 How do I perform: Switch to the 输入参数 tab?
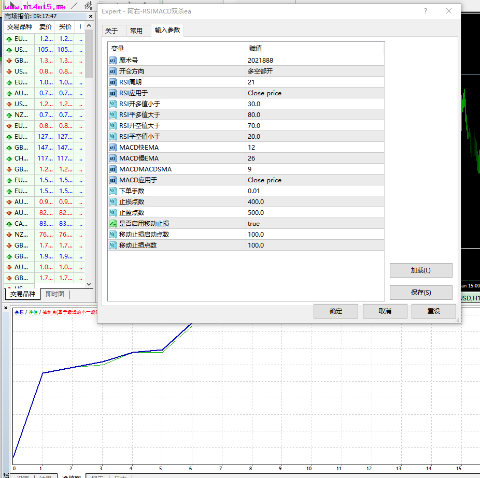point(167,30)
